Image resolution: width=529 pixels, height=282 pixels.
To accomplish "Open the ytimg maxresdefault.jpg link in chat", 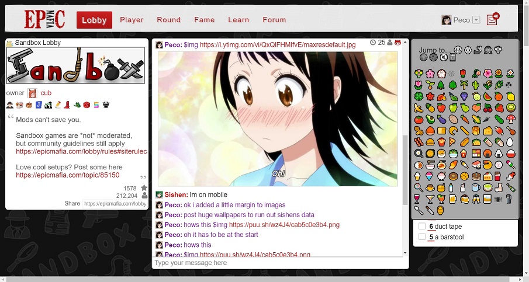I will pyautogui.click(x=277, y=45).
